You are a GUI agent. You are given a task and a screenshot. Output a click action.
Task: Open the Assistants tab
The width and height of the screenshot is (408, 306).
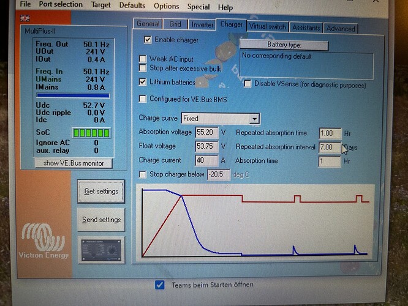[306, 28]
